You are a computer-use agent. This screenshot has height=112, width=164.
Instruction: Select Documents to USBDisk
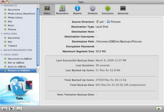coord(20,59)
